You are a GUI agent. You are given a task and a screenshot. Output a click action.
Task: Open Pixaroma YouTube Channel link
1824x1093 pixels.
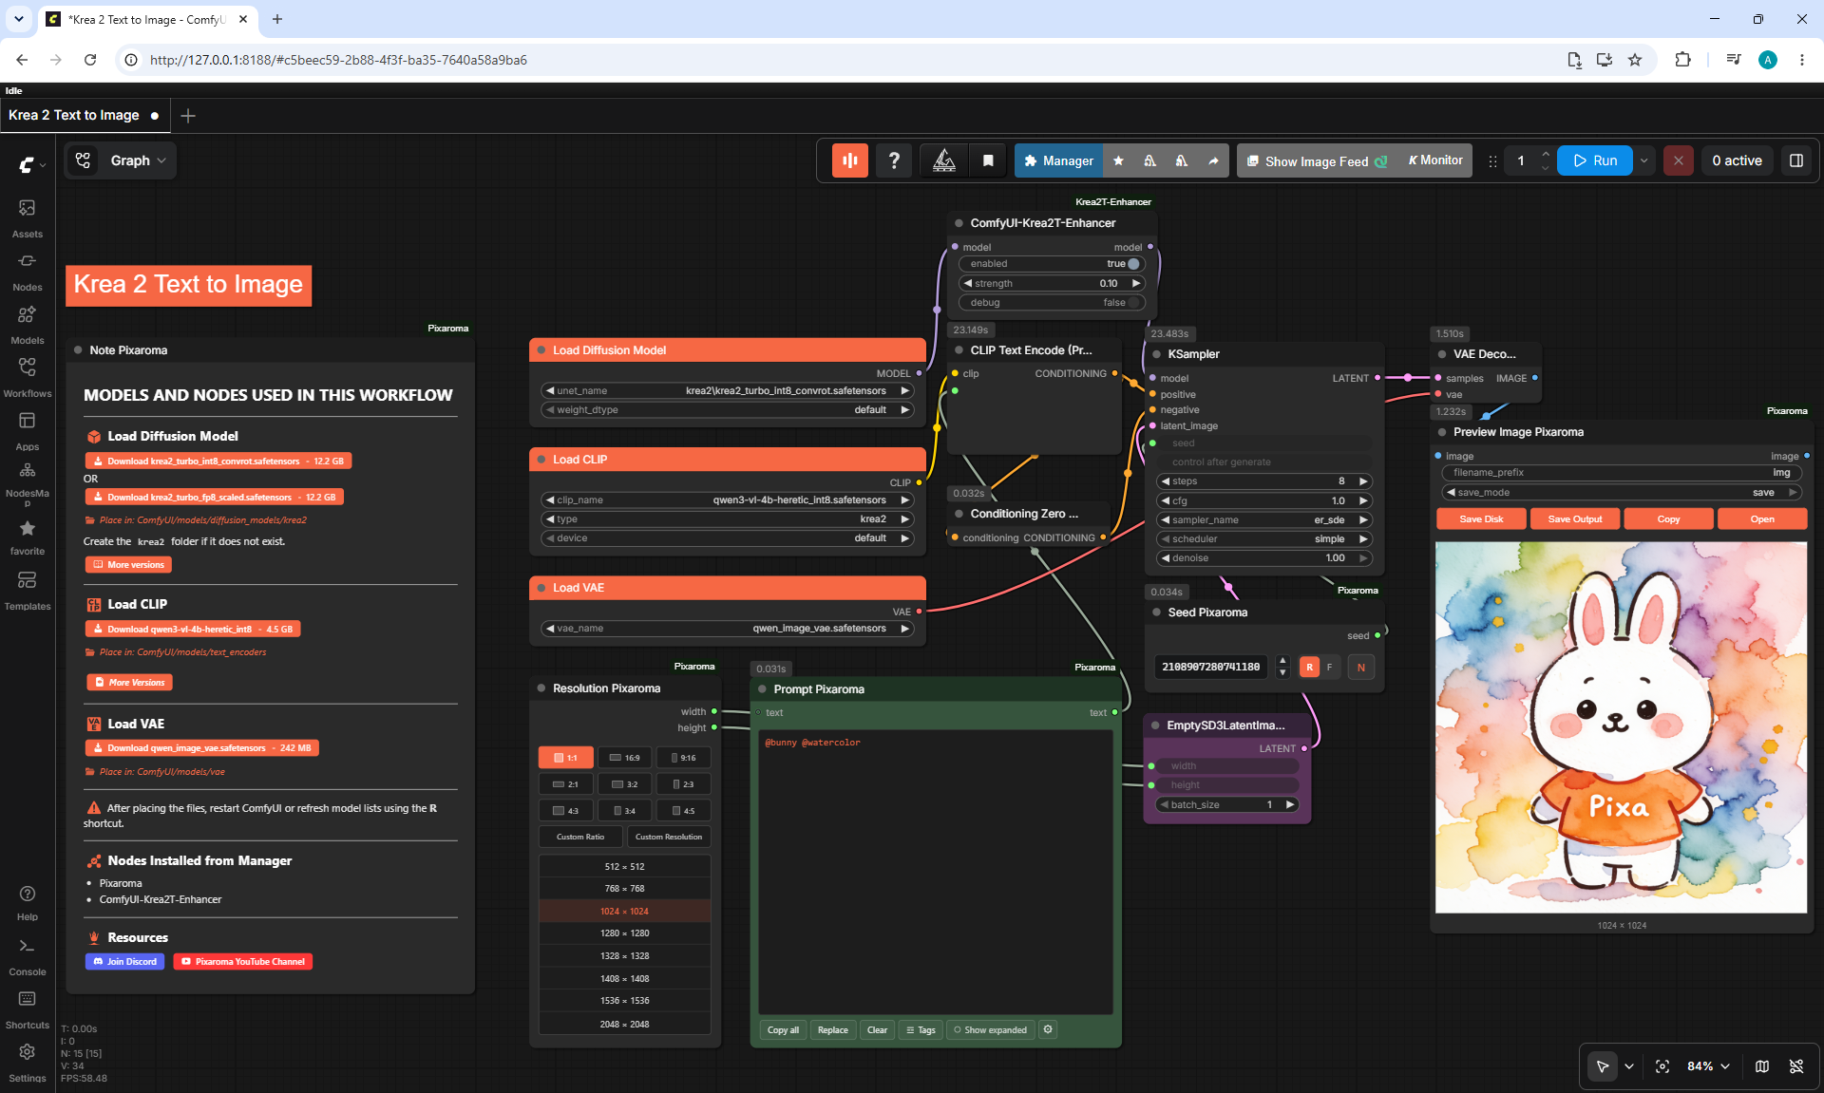tap(243, 961)
